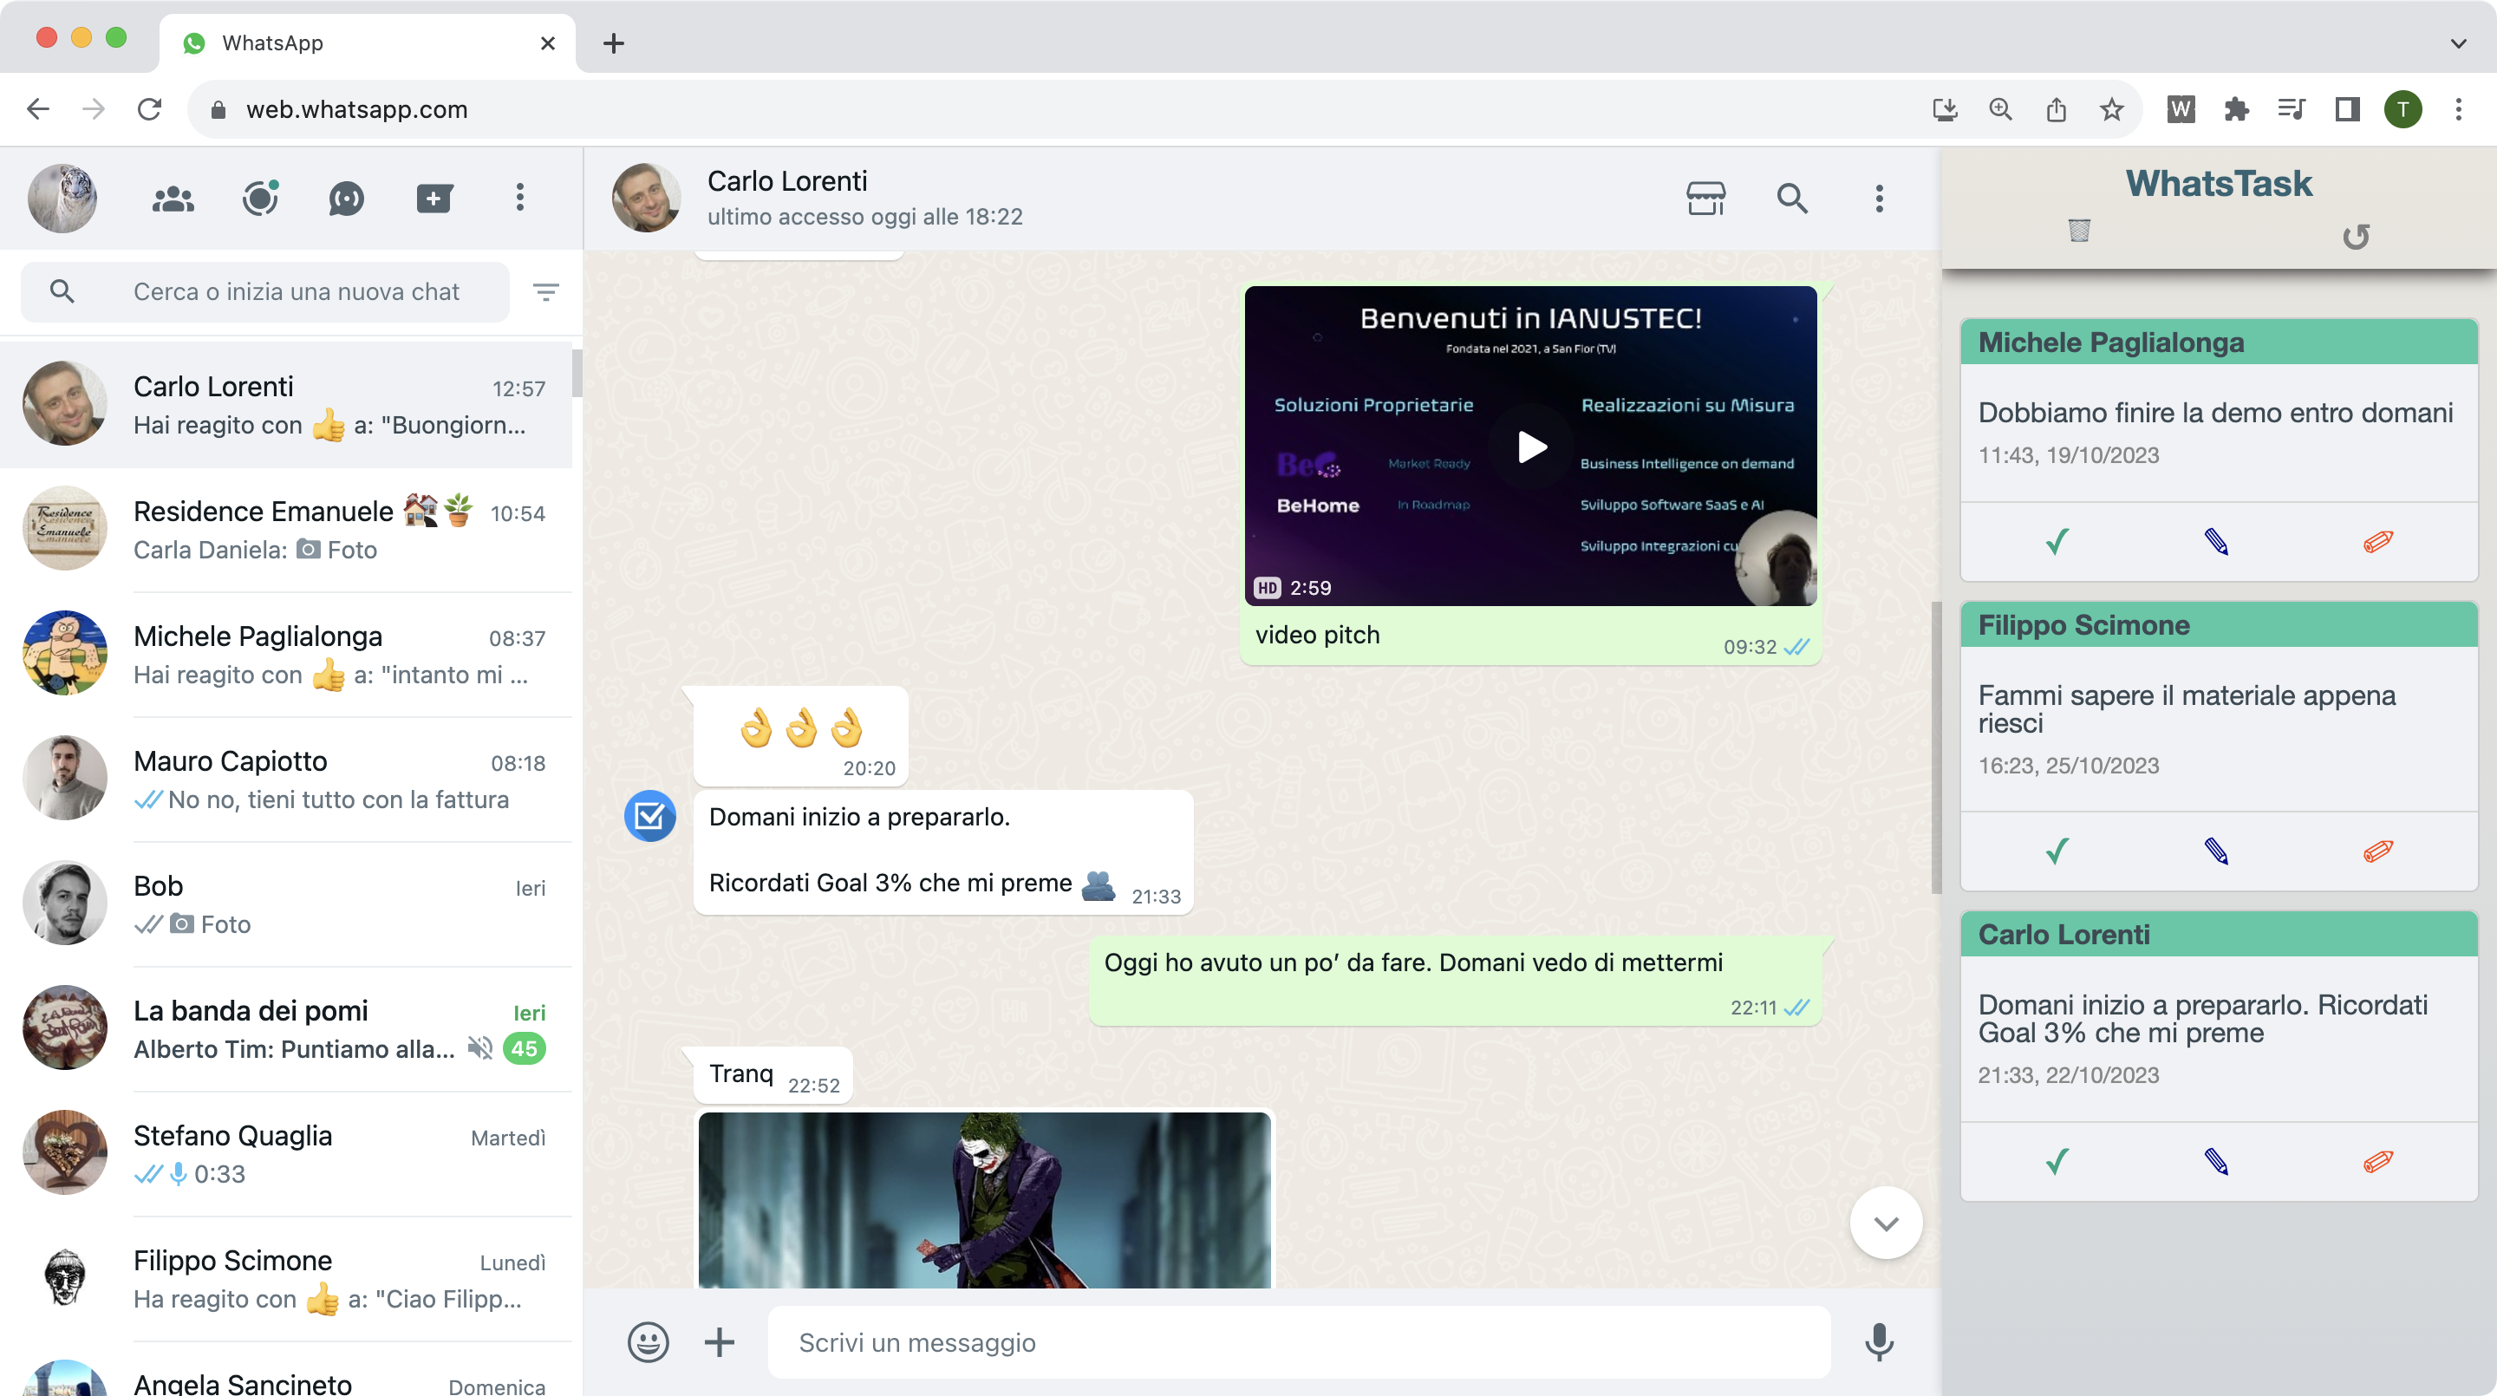Expand the tab search chevron
Image resolution: width=2497 pixels, height=1396 pixels.
point(2458,42)
